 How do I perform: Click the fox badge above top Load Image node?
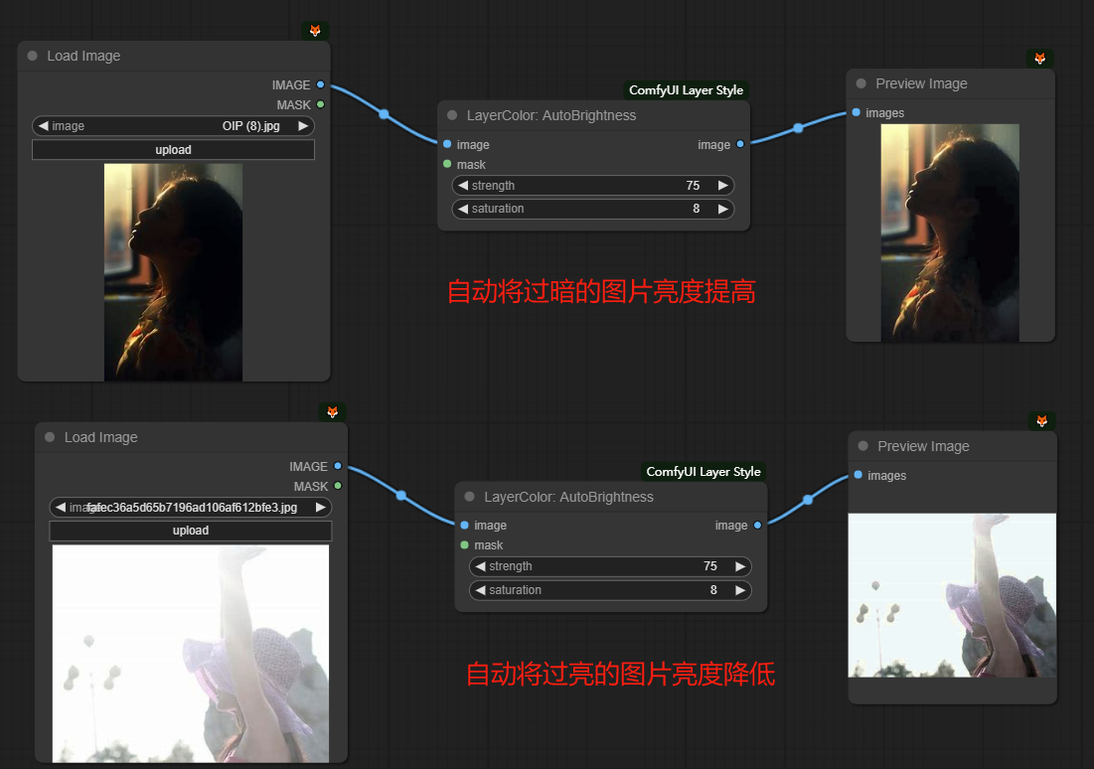click(x=315, y=31)
